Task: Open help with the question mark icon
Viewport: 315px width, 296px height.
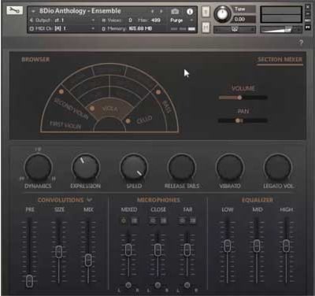Action: tap(301, 43)
